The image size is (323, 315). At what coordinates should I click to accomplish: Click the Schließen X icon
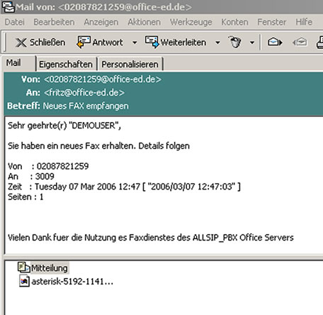(21, 43)
